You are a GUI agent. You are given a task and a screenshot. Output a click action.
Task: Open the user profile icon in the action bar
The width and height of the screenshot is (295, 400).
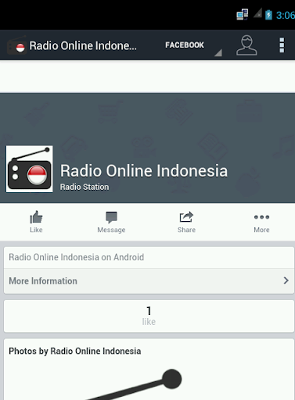point(246,45)
